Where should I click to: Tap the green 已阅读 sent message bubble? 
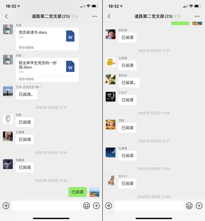tap(77, 192)
